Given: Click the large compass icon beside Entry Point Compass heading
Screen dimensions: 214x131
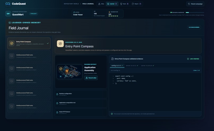Looking at the screenshot, I should 60,43.
